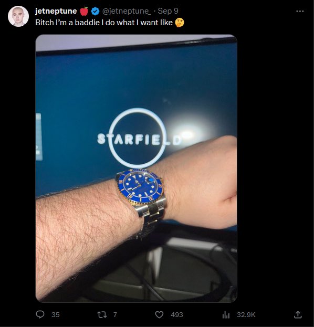The width and height of the screenshot is (314, 327).
Task: Click the red apple emoji
Action: 84,11
